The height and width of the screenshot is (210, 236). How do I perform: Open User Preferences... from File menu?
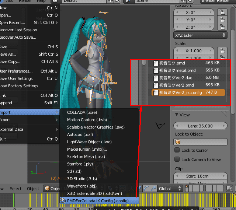coord(29,71)
